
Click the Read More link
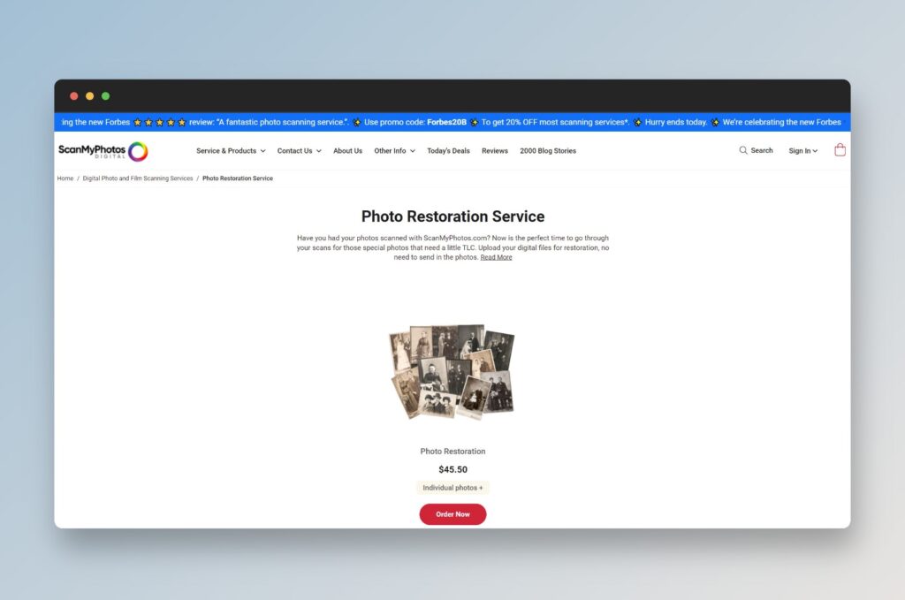pyautogui.click(x=496, y=257)
